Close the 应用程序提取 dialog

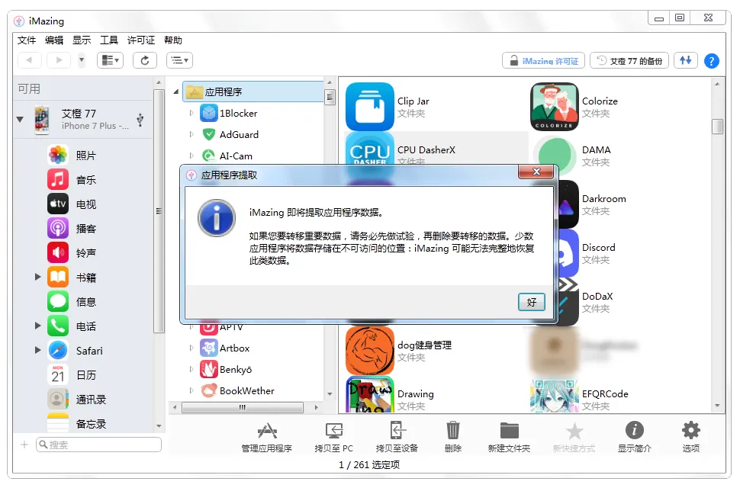pos(536,172)
